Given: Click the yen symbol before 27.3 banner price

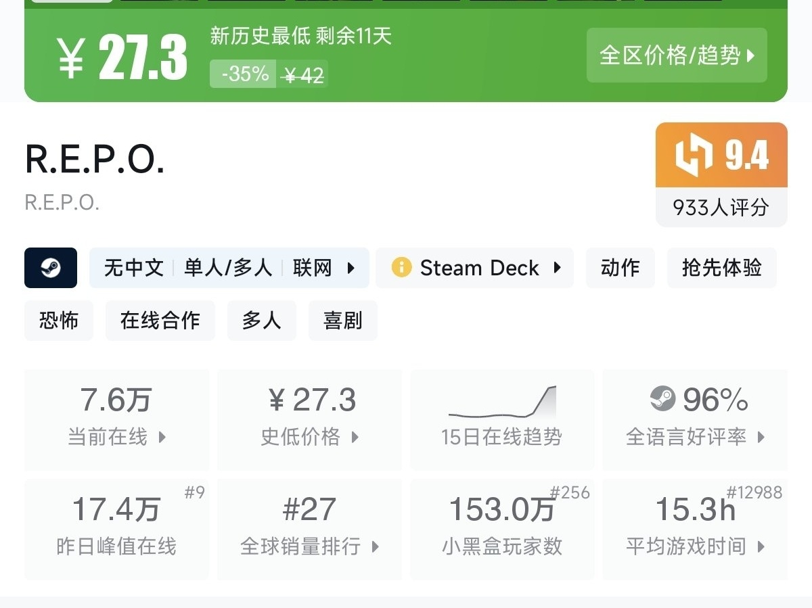Looking at the screenshot, I should [71, 58].
